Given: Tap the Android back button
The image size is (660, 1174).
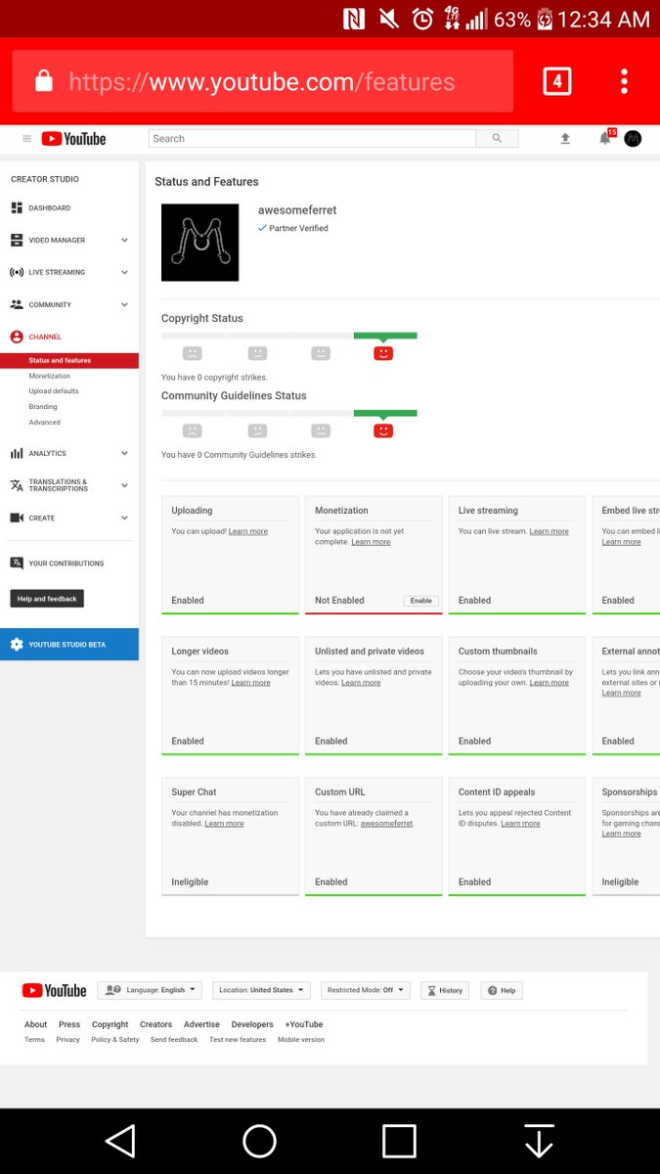Looking at the screenshot, I should click(119, 1141).
